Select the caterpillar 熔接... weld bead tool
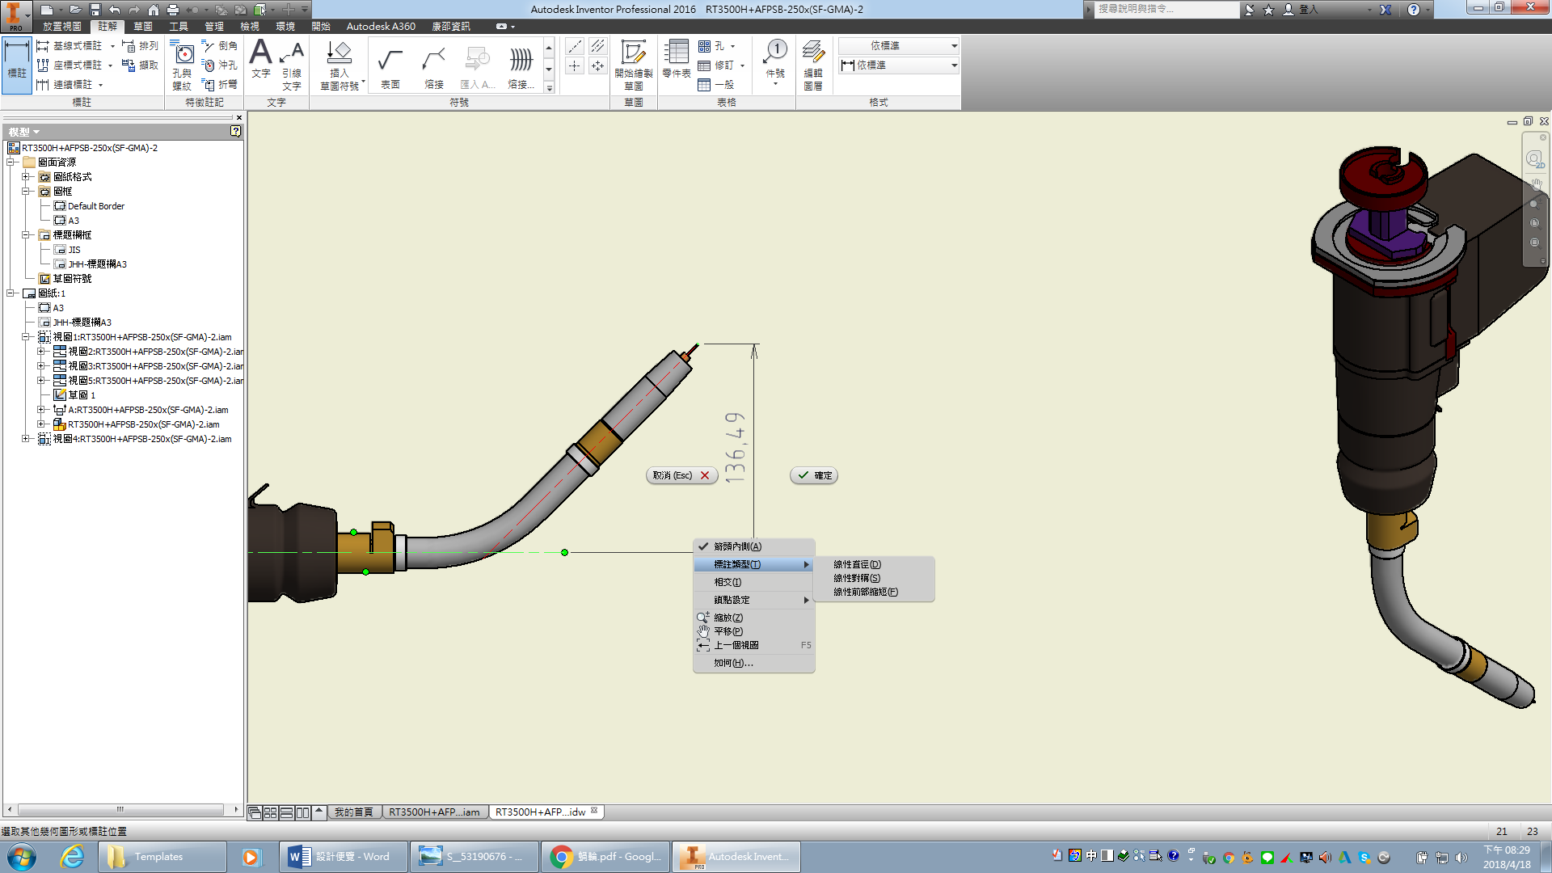The image size is (1552, 873). coord(521,68)
